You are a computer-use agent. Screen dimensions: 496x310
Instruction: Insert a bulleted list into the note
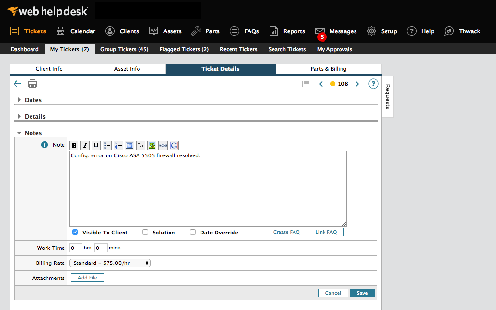[x=107, y=145]
